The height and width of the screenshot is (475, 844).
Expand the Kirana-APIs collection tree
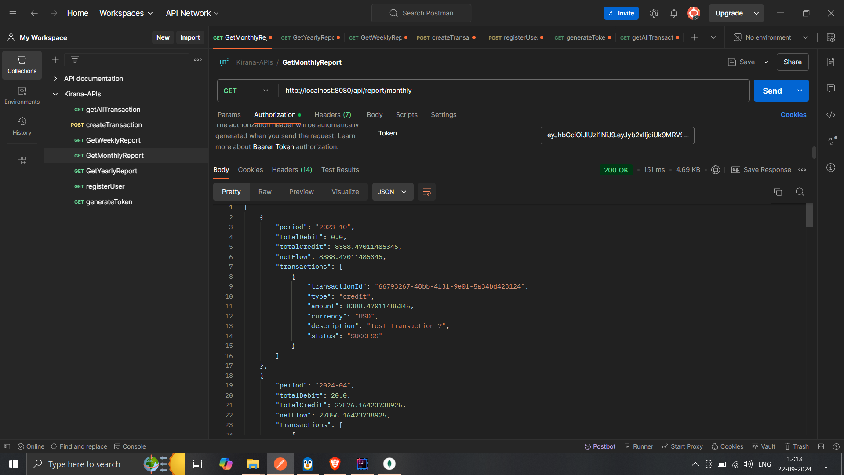click(x=55, y=93)
